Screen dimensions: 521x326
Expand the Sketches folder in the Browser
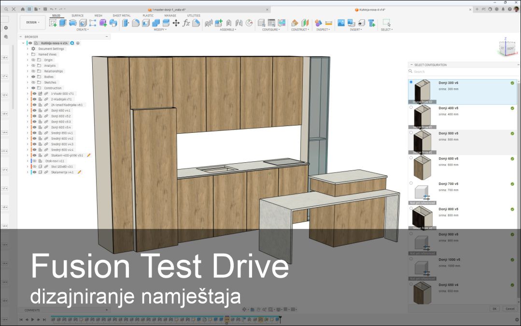pos(28,82)
